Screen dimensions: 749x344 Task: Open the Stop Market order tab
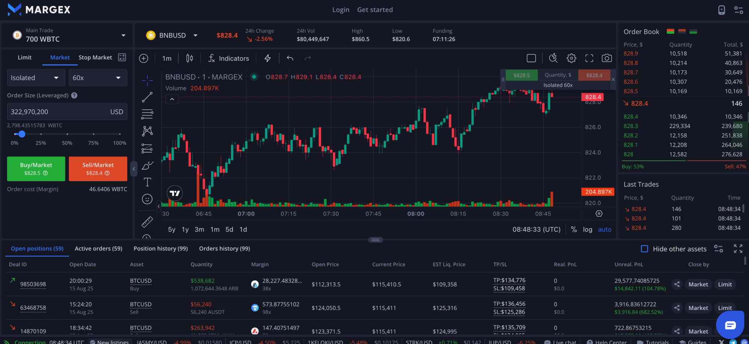[95, 57]
